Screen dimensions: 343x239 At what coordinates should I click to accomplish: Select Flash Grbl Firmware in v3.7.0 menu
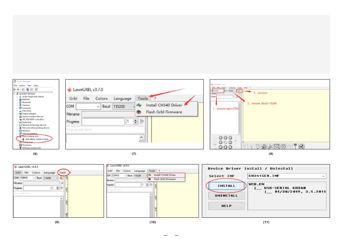(164, 112)
